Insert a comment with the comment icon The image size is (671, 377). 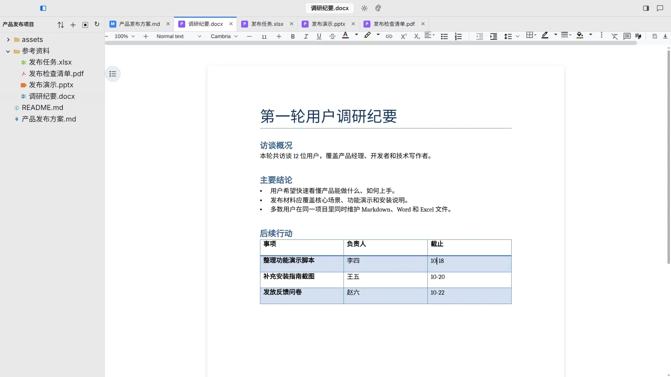[627, 36]
